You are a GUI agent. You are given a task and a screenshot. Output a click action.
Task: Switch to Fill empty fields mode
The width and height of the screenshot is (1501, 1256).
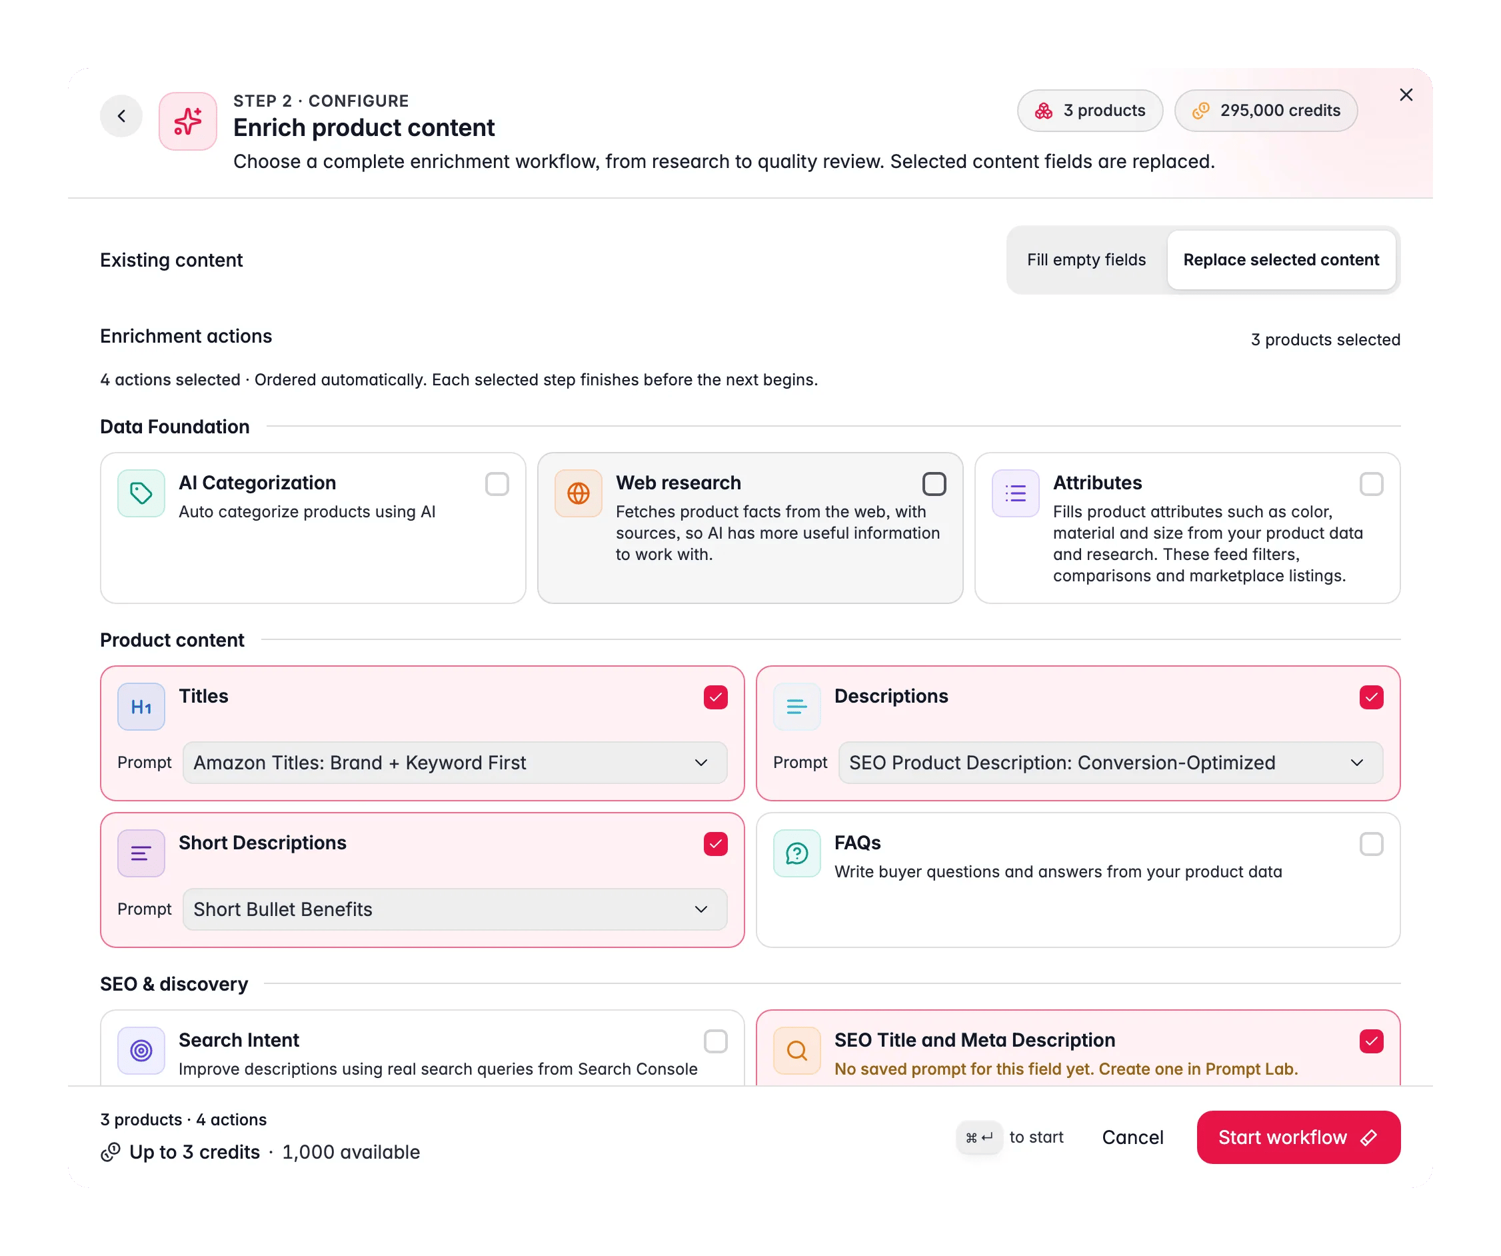click(1086, 260)
